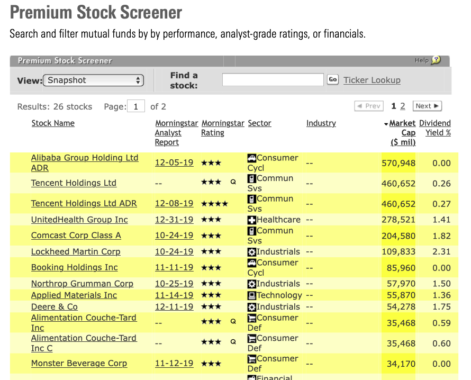Screen dimensions: 471x380
Task: Click Communication Services icon in Comcast row
Action: [252, 231]
